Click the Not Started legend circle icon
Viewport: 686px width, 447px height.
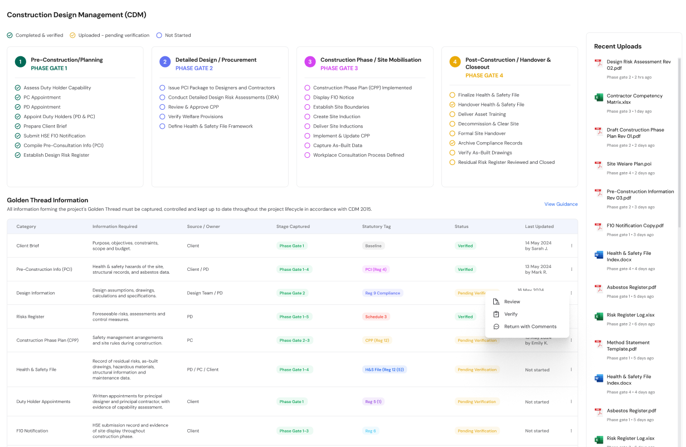159,35
